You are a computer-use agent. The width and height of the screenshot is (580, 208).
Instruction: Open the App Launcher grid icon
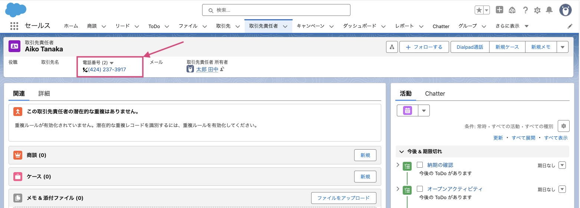coord(14,26)
